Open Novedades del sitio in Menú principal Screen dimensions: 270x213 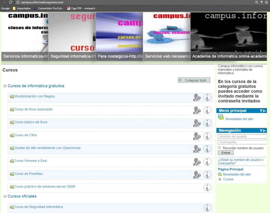(x=239, y=119)
